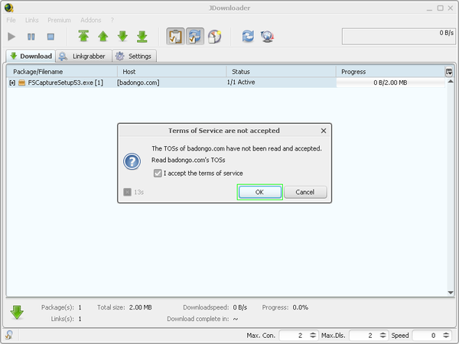Toggle automatic reconnect icon
Screen dimensions: 459x344
[x=195, y=37]
